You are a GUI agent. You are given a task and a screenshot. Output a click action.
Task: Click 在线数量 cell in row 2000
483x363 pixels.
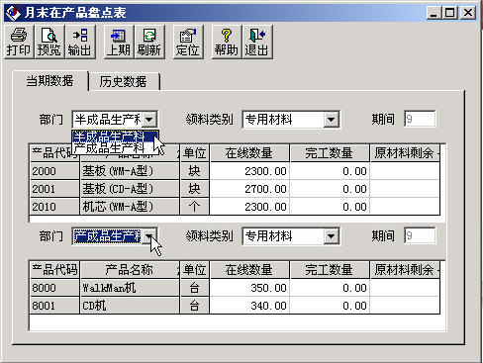tap(249, 171)
